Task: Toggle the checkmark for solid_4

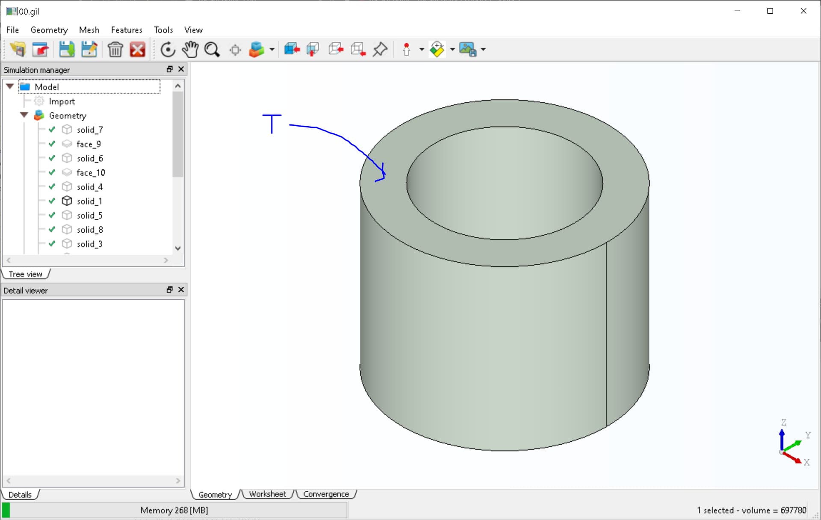Action: (52, 187)
